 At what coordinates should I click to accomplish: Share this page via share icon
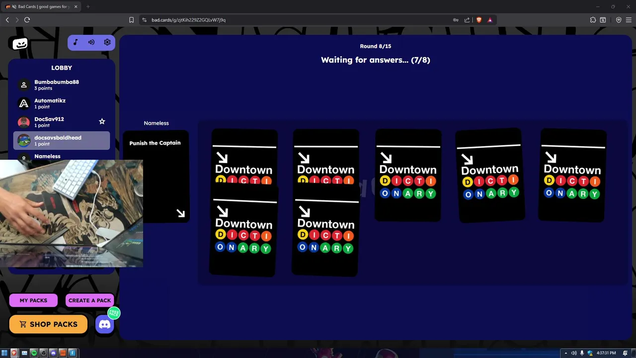467,20
